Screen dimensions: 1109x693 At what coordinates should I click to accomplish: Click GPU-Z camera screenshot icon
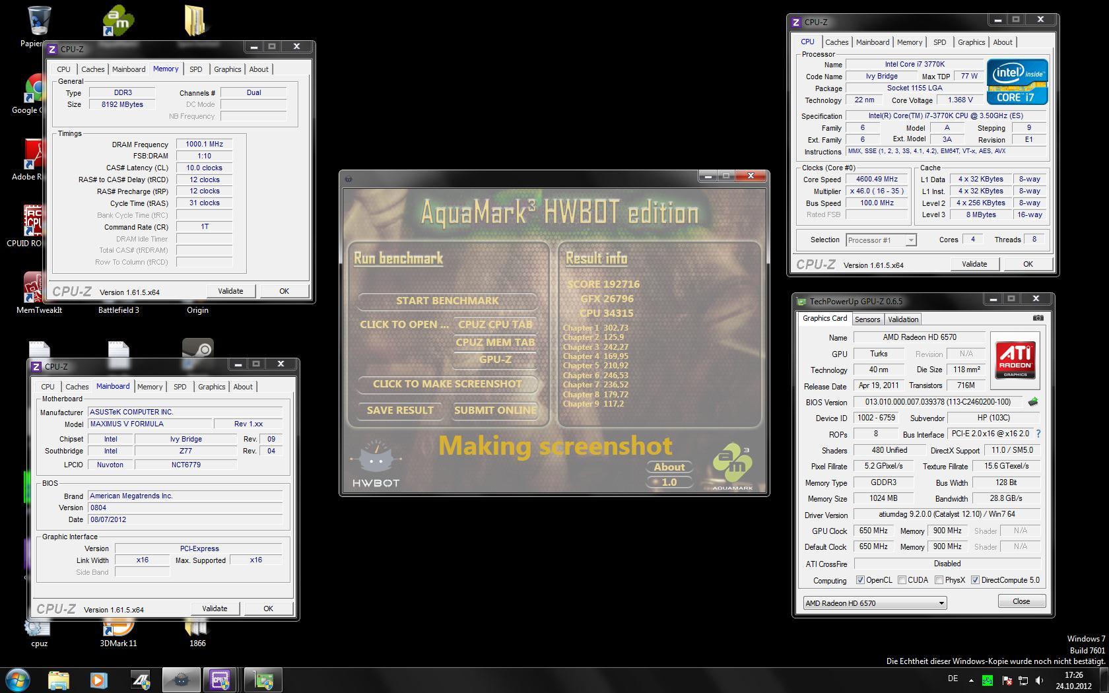(1038, 318)
